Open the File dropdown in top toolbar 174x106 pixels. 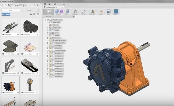[x=50, y=4]
